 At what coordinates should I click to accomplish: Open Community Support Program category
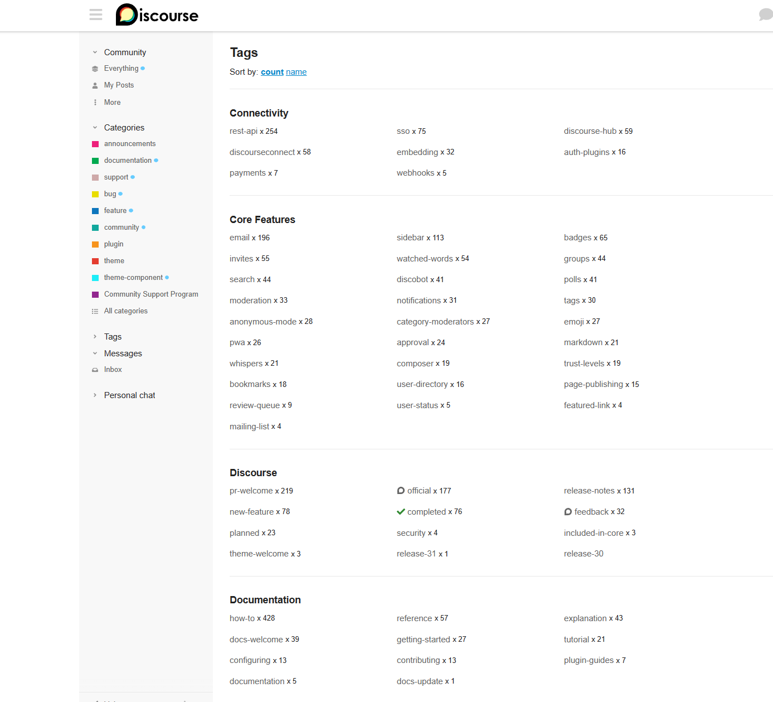point(151,294)
